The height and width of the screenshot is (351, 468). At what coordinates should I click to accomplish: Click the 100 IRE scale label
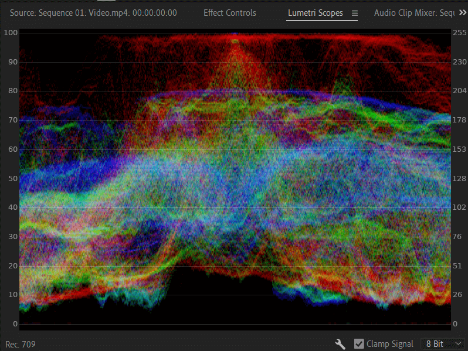[x=11, y=32]
